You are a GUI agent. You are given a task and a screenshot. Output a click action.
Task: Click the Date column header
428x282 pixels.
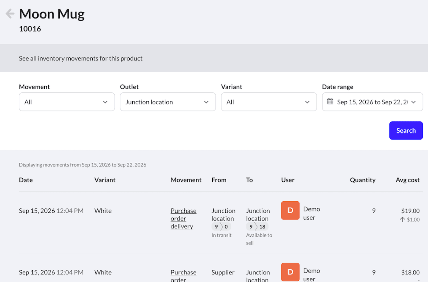[26, 180]
